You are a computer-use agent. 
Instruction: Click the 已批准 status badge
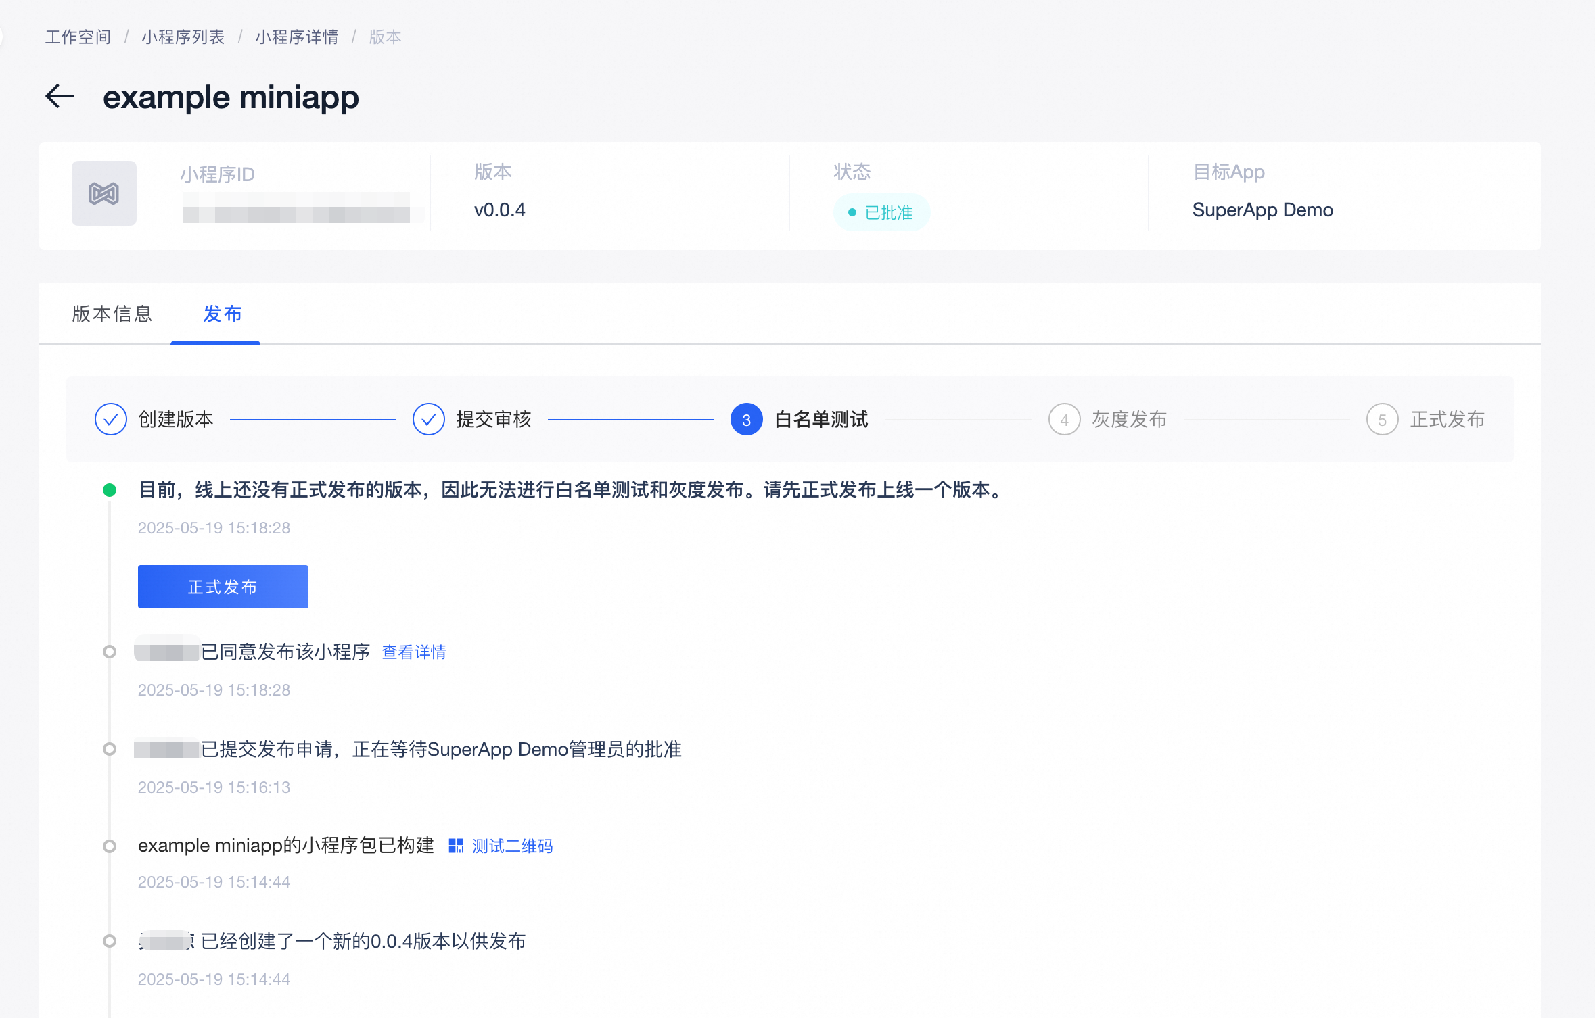[x=881, y=212]
